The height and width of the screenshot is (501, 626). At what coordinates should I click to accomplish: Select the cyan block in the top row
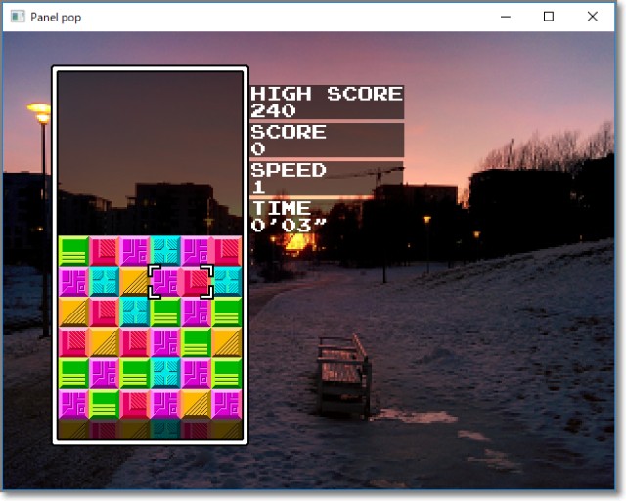click(x=165, y=251)
